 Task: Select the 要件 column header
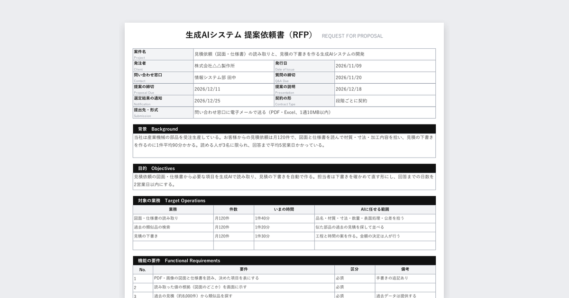244,269
